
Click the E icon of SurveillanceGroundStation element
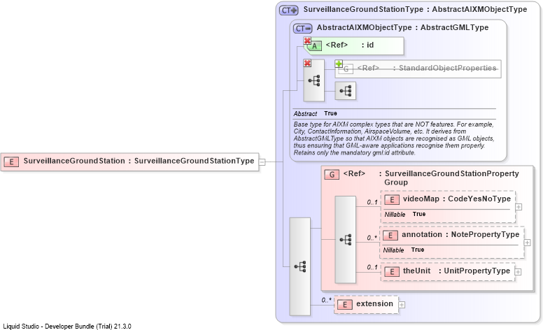pyautogui.click(x=11, y=162)
